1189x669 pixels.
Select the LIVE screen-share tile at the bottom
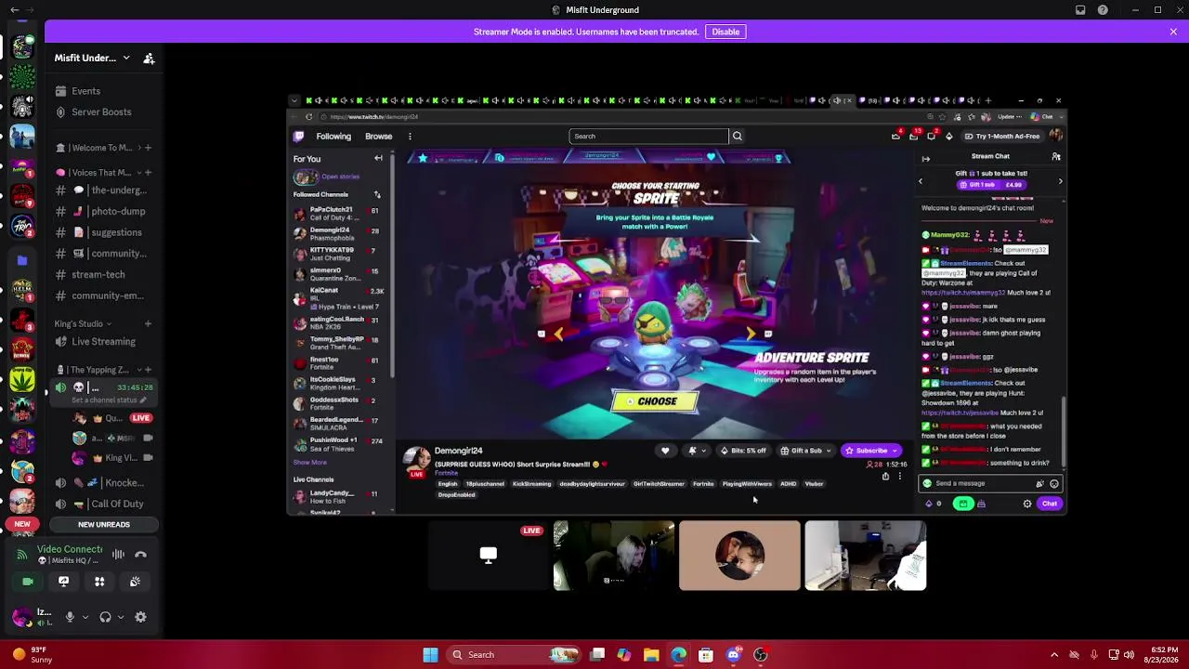[x=488, y=556]
